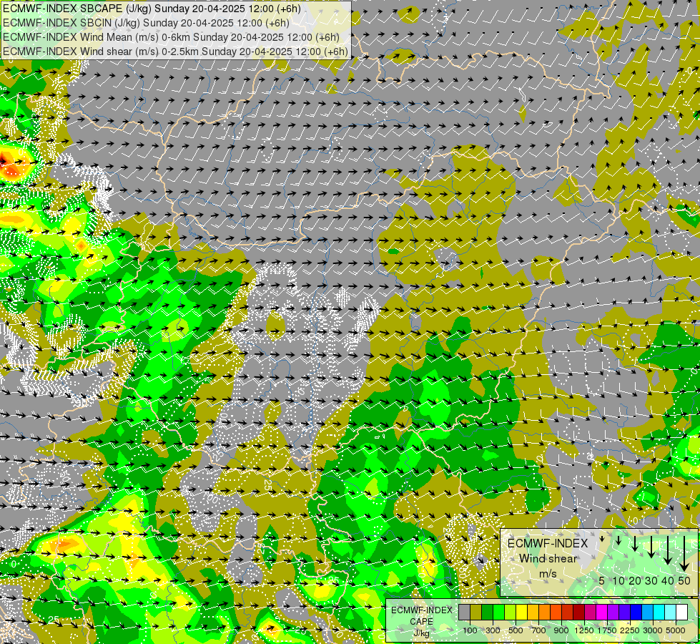Click the 30 m/s wind shear arrow

[x=651, y=547]
